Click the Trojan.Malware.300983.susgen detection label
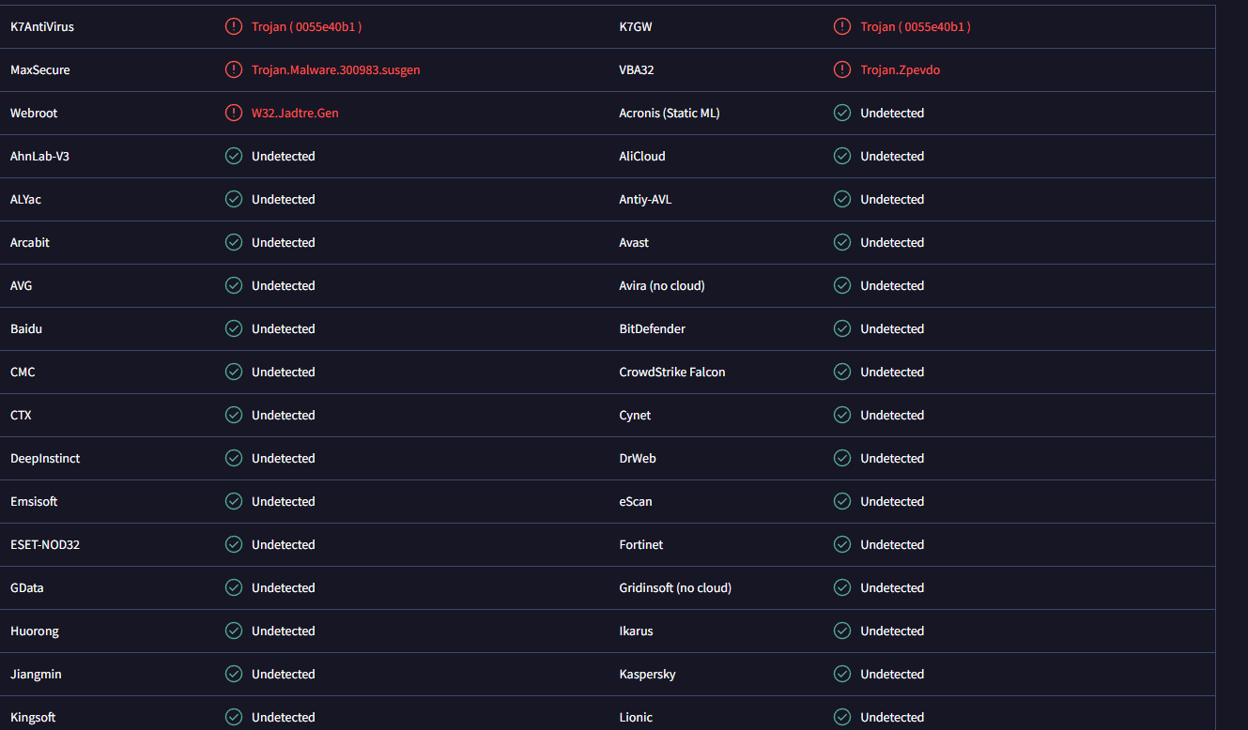The height and width of the screenshot is (730, 1248). pyautogui.click(x=335, y=69)
